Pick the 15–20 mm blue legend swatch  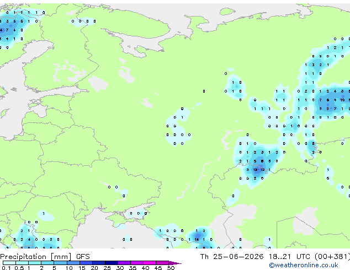86,263
